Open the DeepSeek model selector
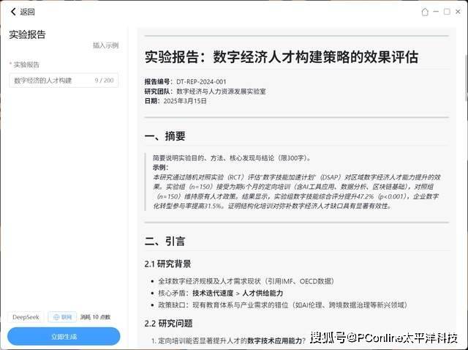 26,317
